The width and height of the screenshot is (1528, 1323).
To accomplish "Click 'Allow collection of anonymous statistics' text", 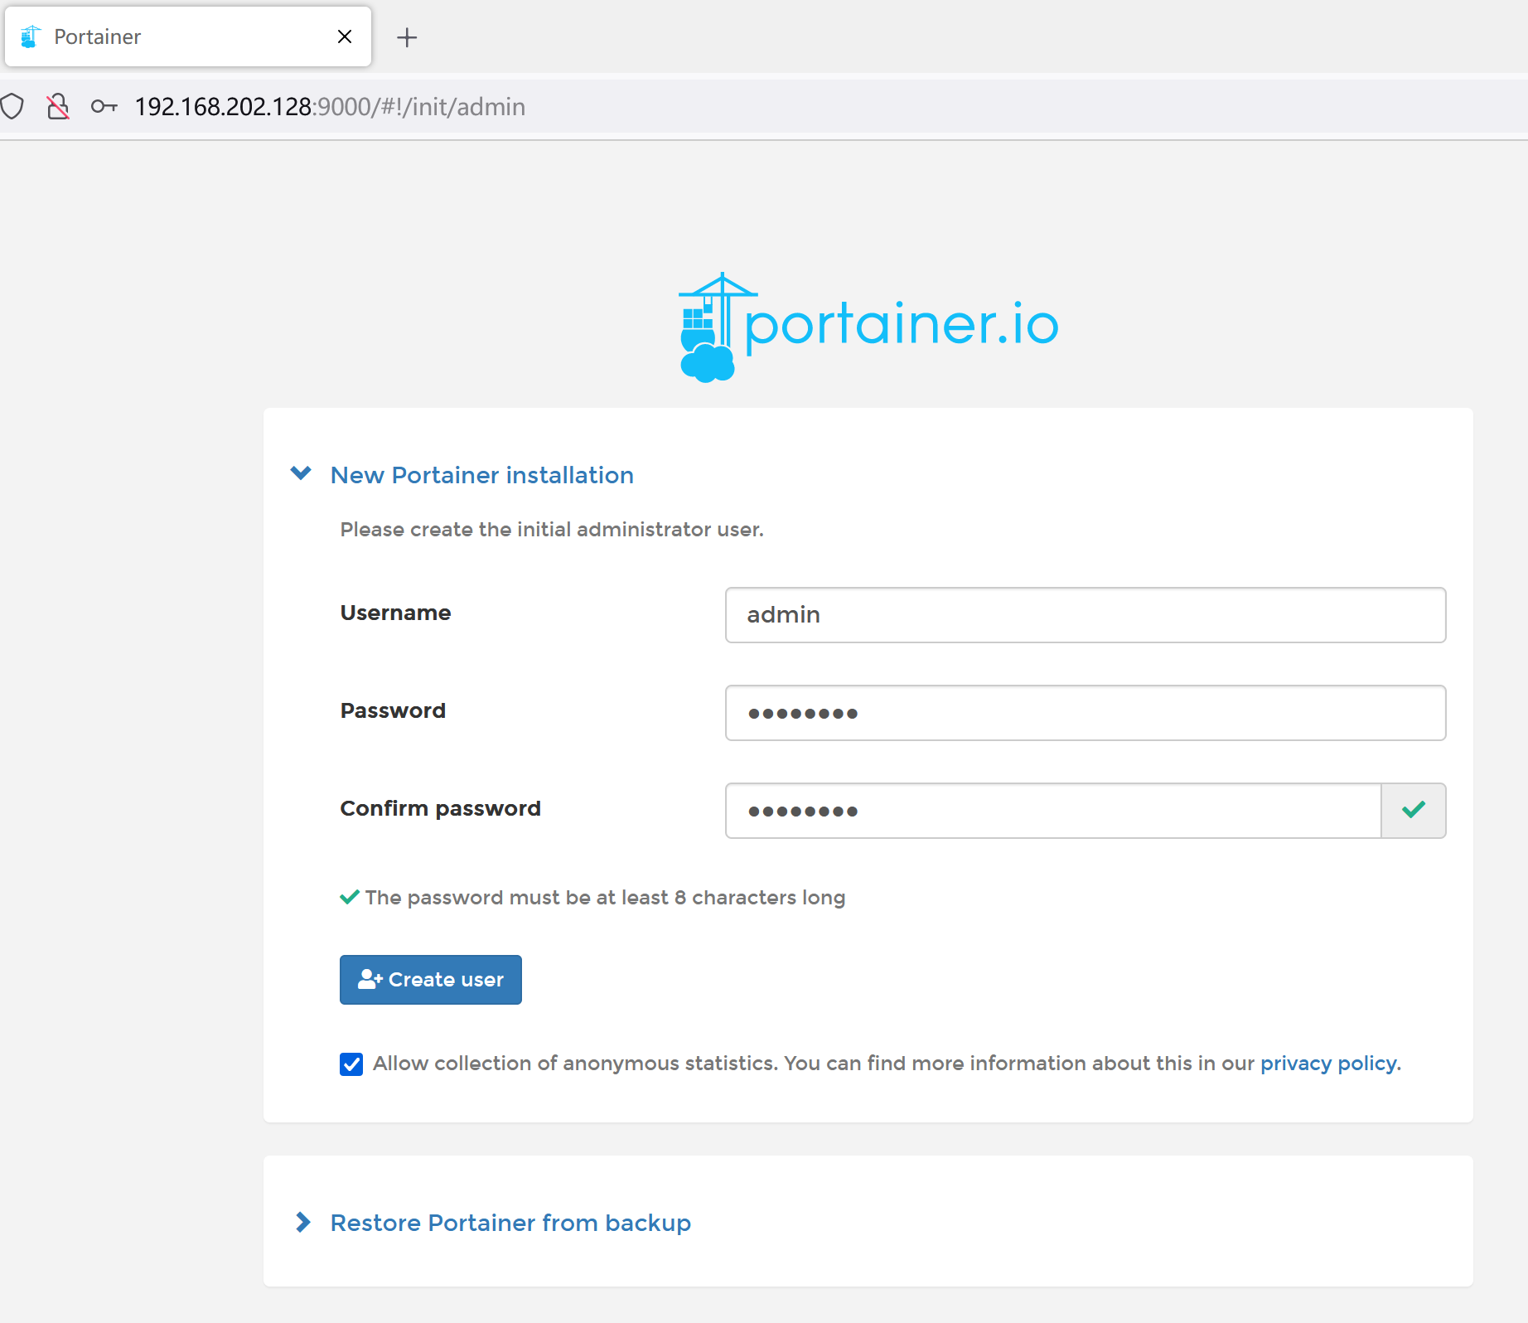I will click(575, 1064).
